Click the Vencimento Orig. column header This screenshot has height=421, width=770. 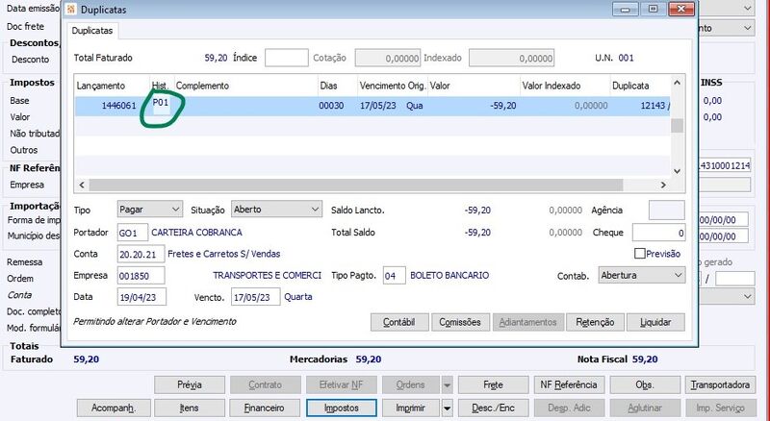pyautogui.click(x=393, y=86)
